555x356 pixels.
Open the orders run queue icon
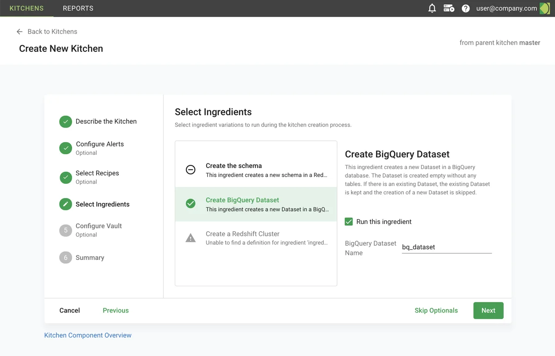449,8
